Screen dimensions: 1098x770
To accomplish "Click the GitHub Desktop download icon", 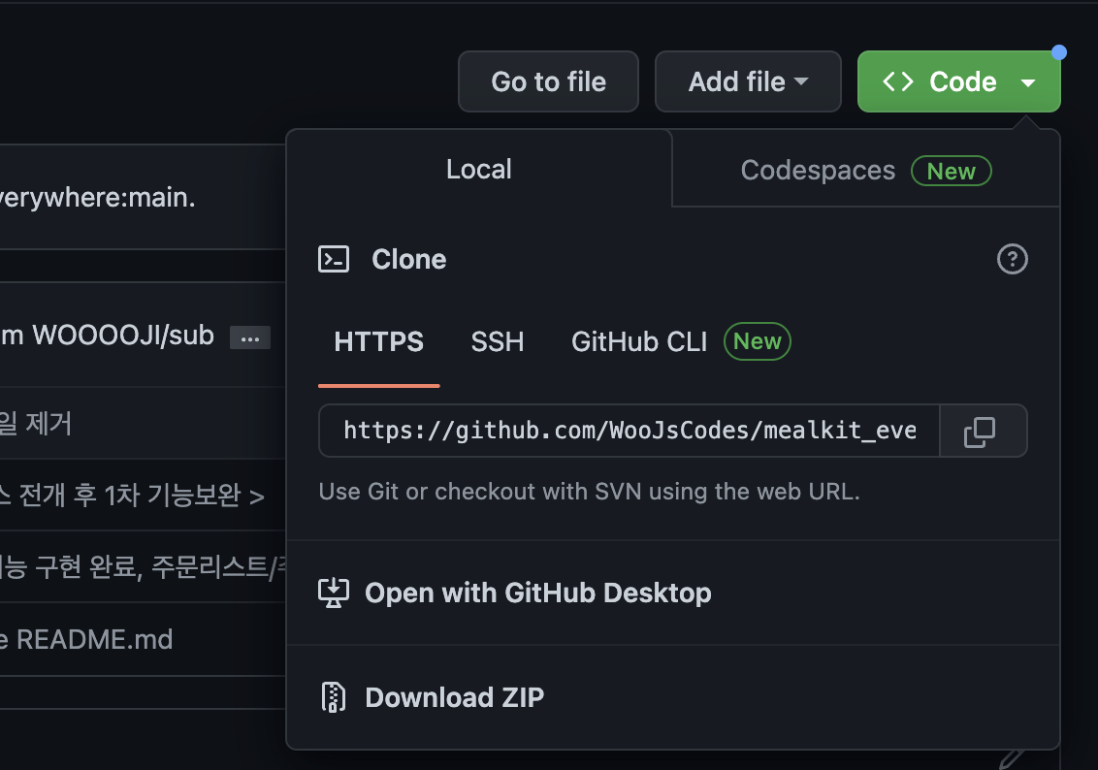I will point(334,593).
